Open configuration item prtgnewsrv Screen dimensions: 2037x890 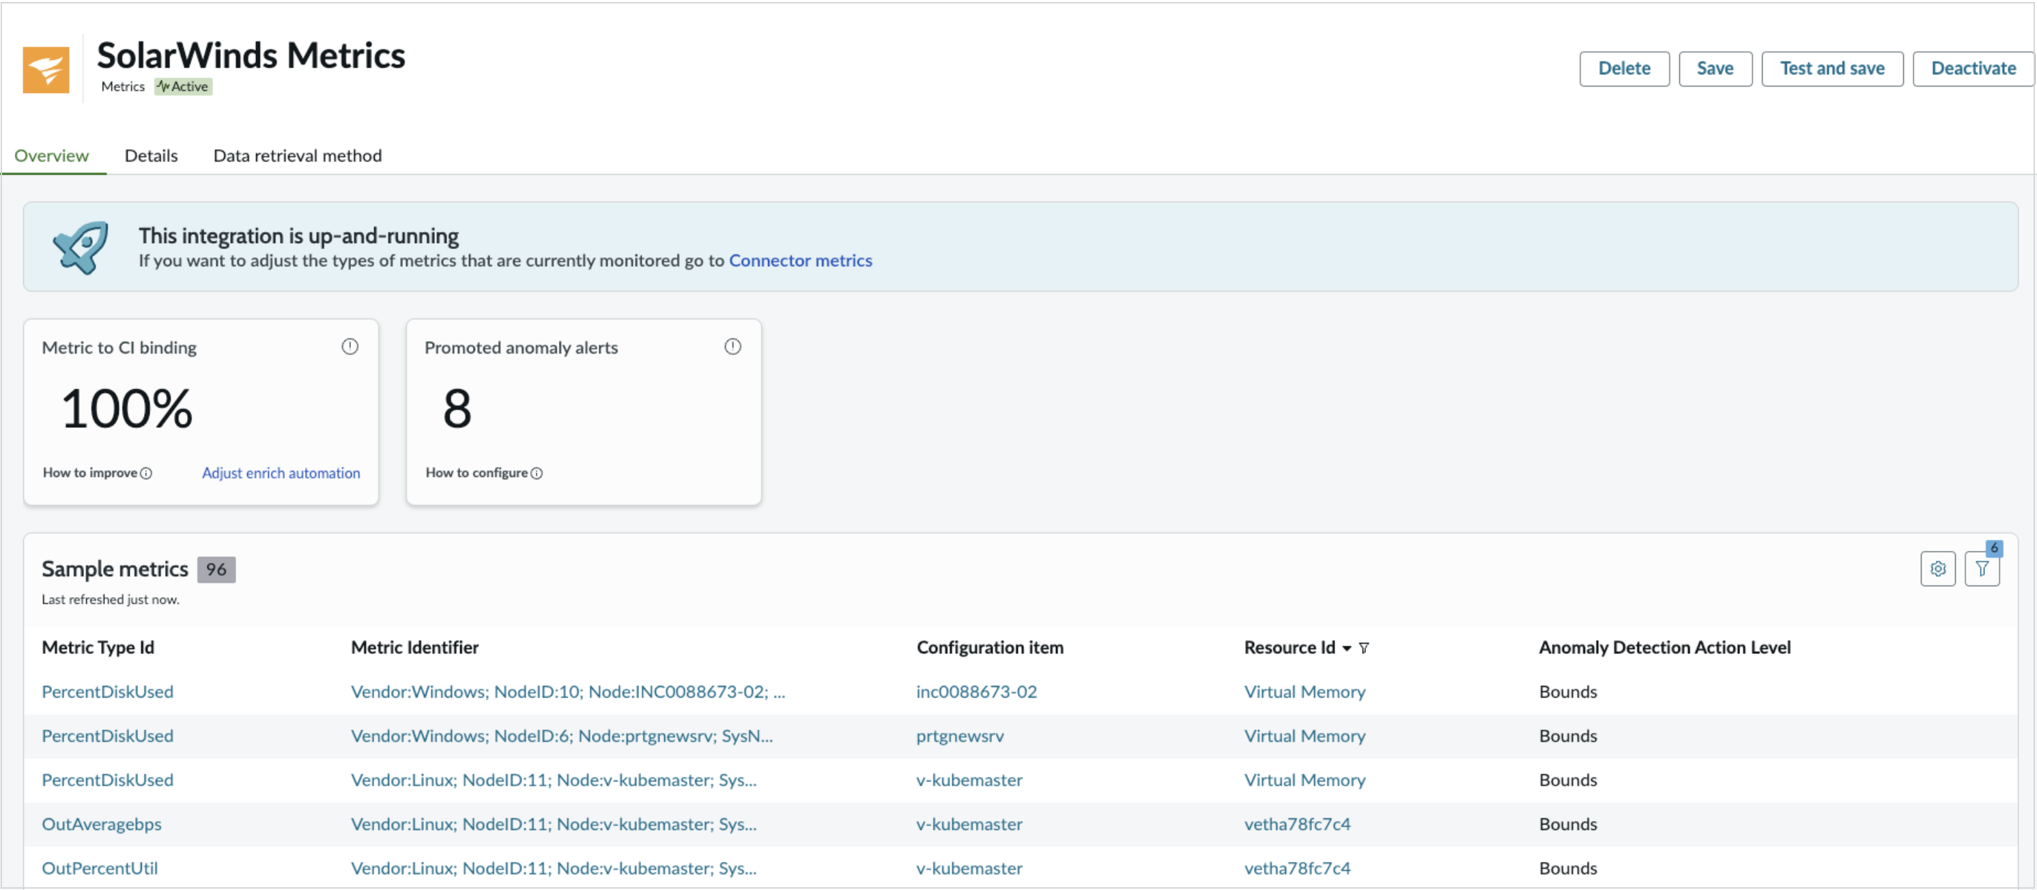coord(959,736)
